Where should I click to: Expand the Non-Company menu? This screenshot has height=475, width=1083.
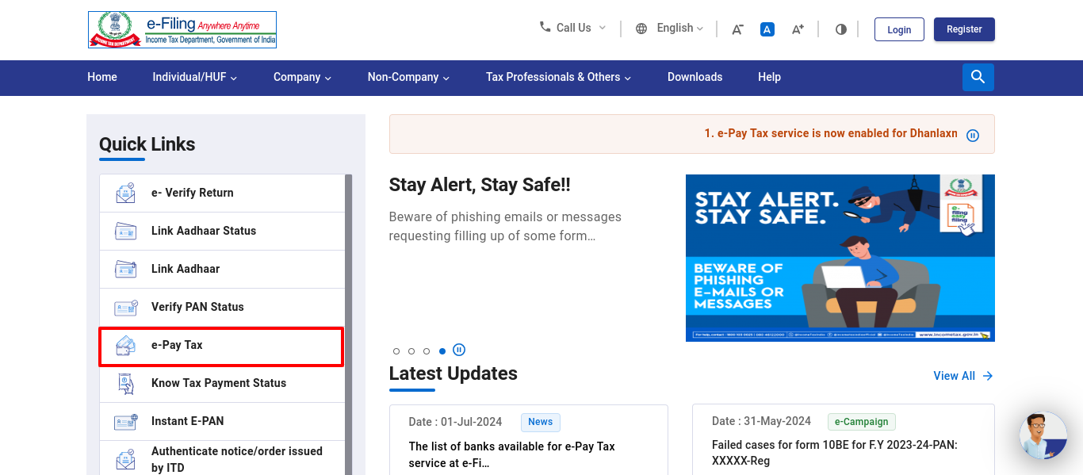tap(409, 77)
